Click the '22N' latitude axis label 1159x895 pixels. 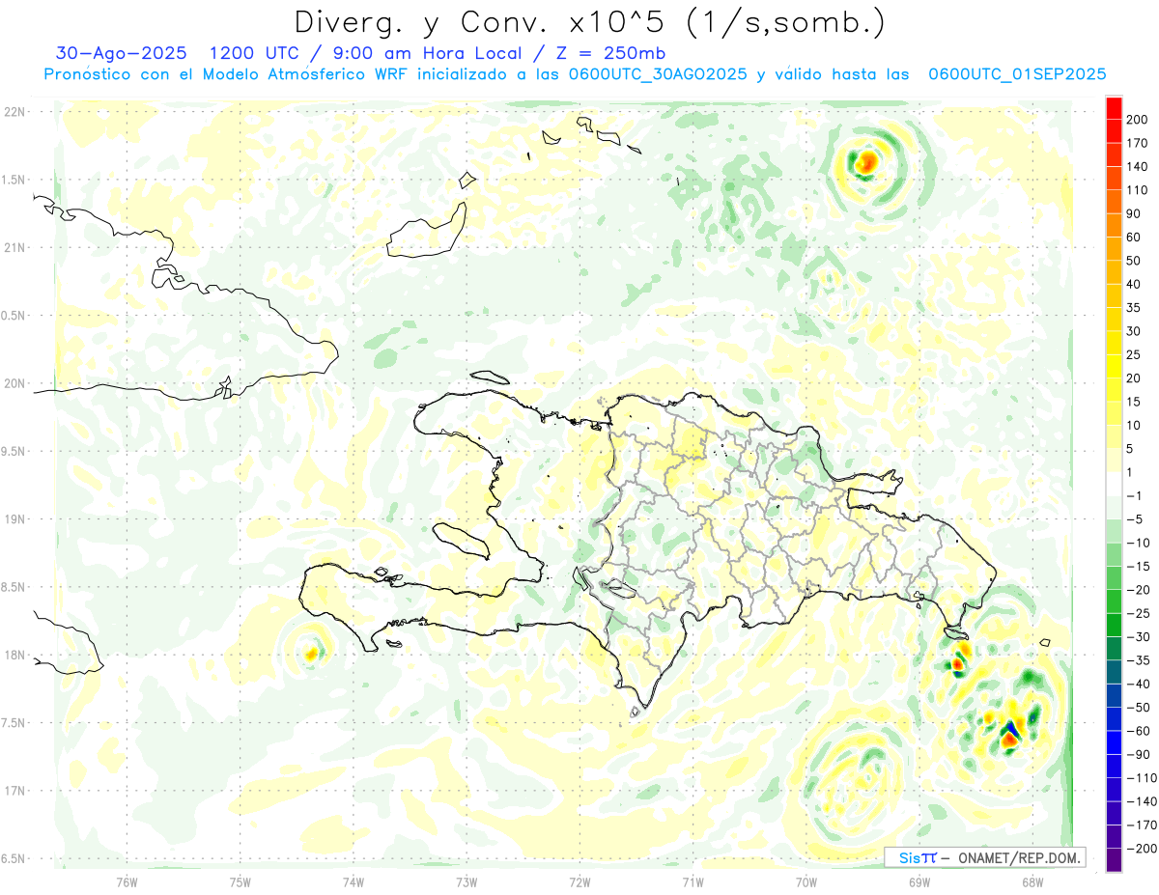point(14,112)
